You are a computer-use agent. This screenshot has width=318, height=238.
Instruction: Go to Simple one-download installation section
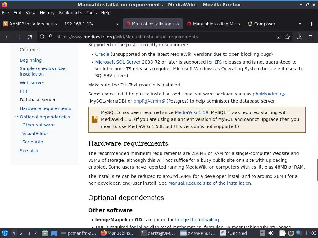tap(43, 71)
